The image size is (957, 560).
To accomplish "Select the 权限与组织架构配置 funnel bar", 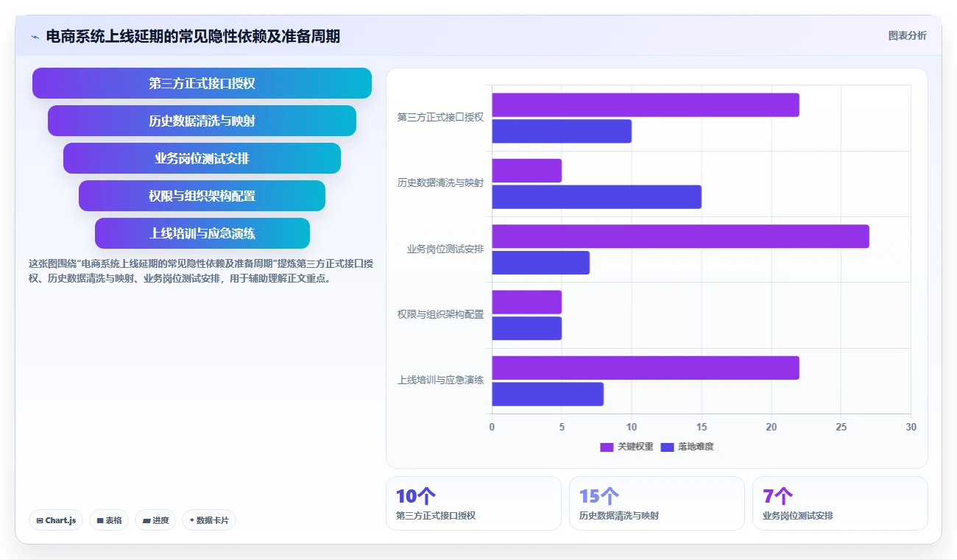I will coord(202,196).
